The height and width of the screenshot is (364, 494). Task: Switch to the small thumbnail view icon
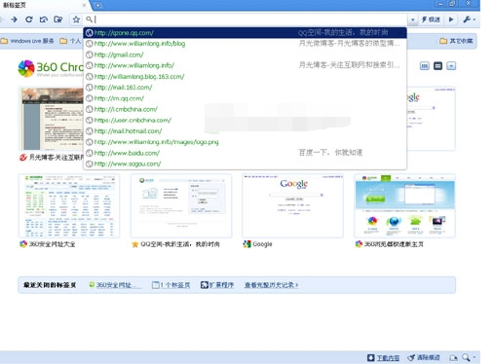click(424, 66)
